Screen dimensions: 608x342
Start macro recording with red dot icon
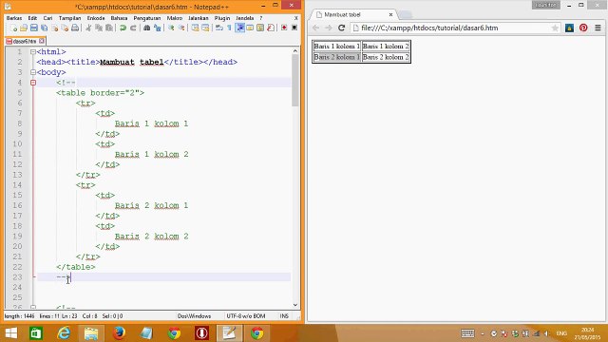[284, 28]
